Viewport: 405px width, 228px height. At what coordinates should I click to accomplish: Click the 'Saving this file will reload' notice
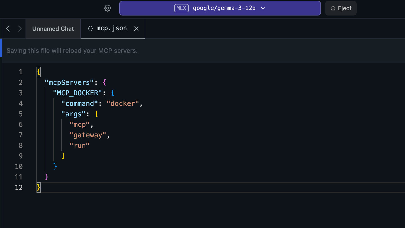pyautogui.click(x=72, y=51)
